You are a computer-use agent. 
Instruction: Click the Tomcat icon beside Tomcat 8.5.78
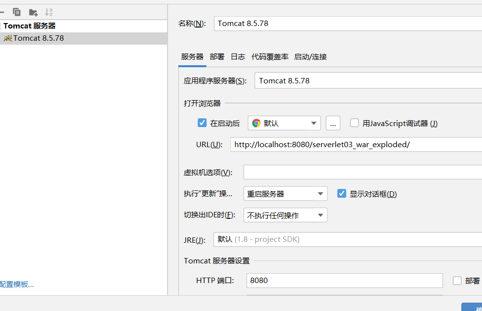8,38
